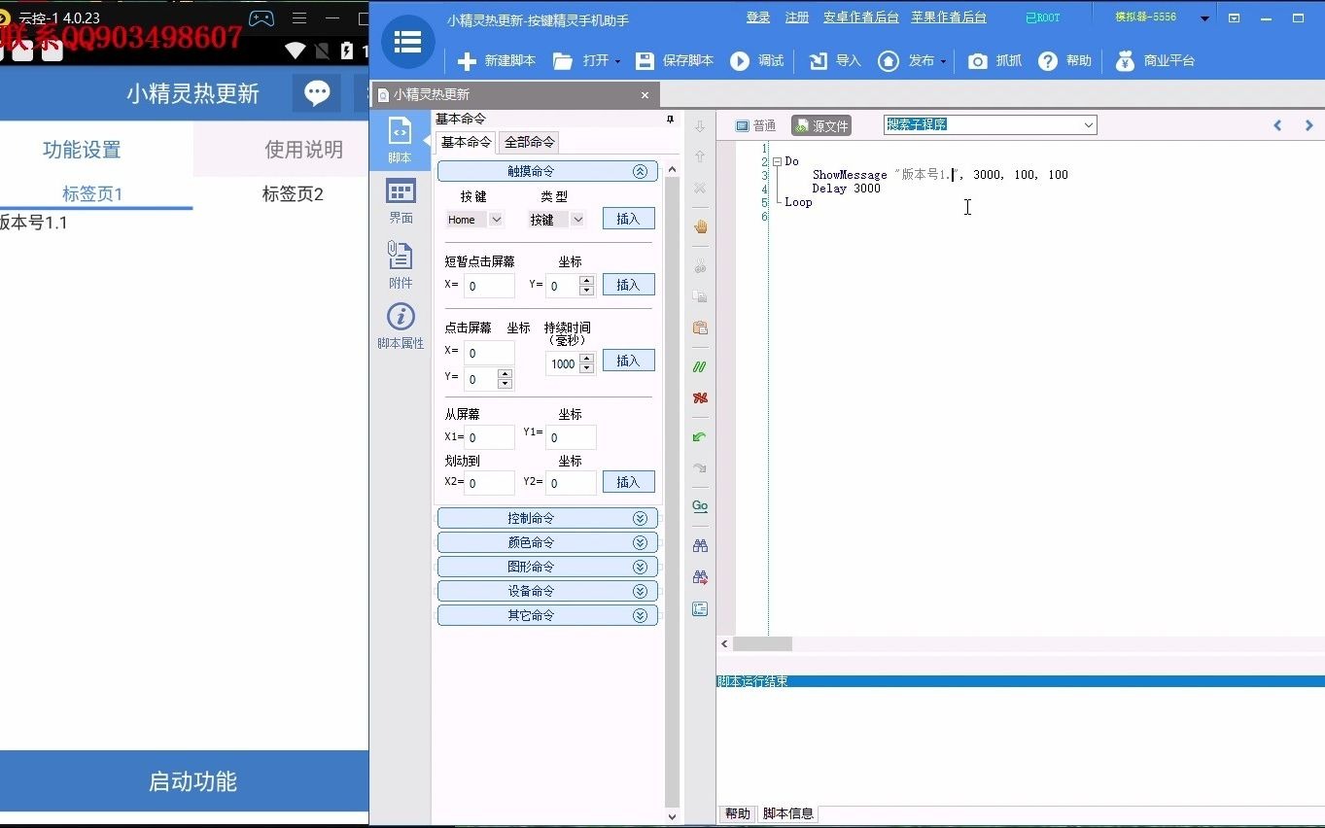Open the 登录 login link
Image resolution: width=1325 pixels, height=828 pixels.
point(757,17)
